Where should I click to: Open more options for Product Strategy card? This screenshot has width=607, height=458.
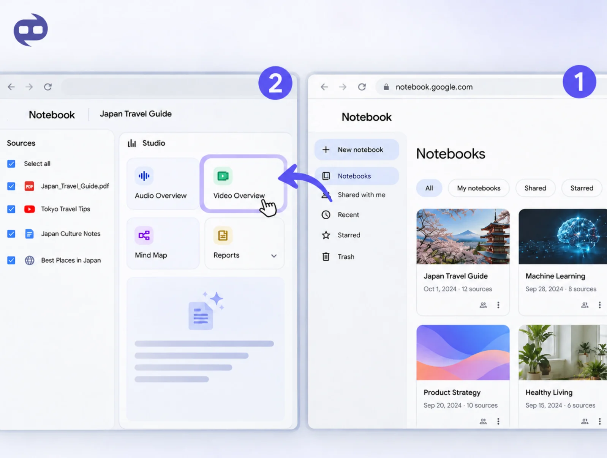(x=498, y=421)
